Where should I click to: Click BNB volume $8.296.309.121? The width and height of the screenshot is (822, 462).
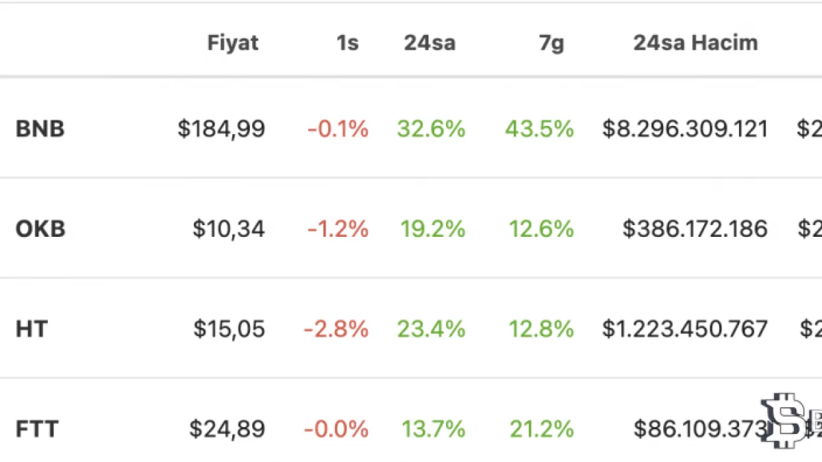[685, 129]
